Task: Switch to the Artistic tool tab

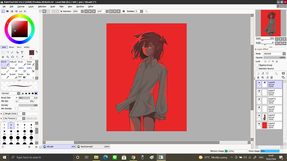Action: click(x=27, y=47)
